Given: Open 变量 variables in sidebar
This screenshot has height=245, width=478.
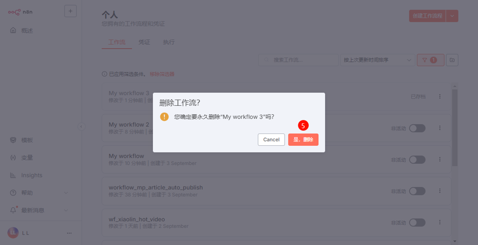Looking at the screenshot, I should 27,158.
